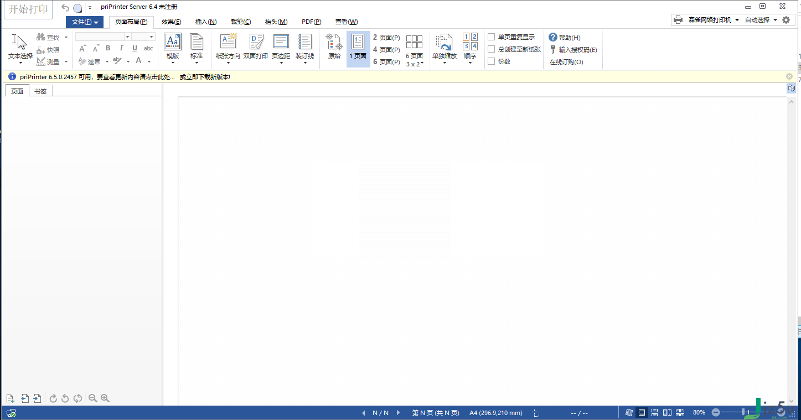This screenshot has height=420, width=801.
Task: Choose 6 页面(P) per sheet
Action: pyautogui.click(x=386, y=62)
